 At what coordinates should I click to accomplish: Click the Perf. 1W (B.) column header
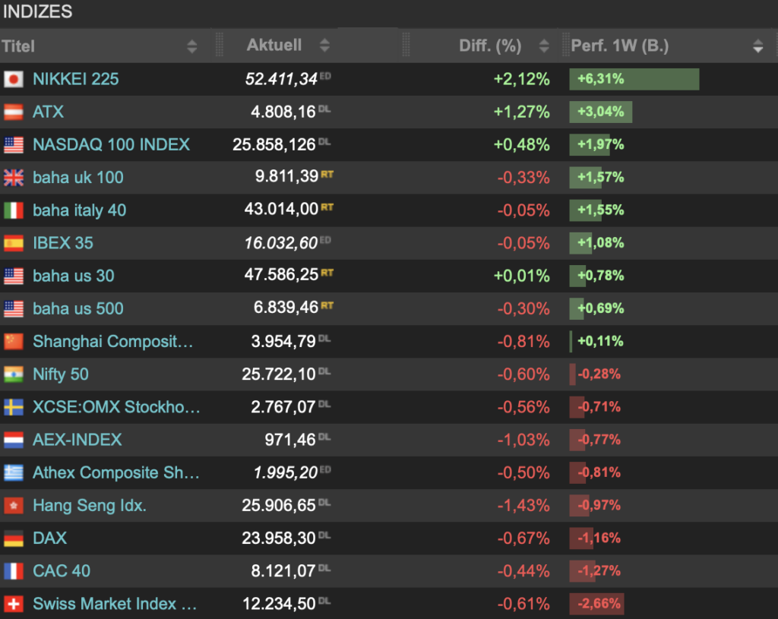click(620, 46)
